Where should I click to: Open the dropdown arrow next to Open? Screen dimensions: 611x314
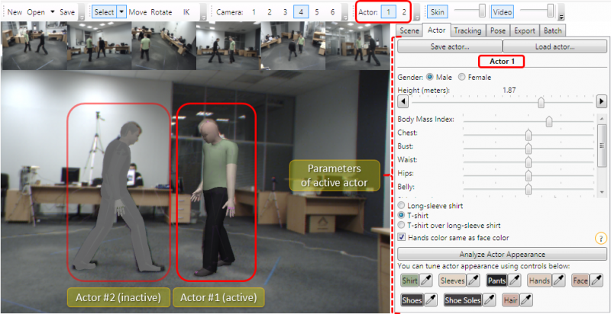pyautogui.click(x=53, y=11)
